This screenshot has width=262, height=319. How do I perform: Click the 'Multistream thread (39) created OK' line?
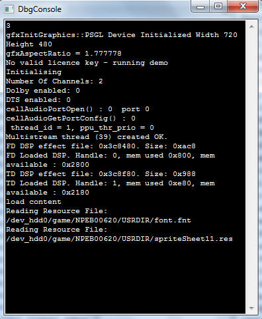click(87, 137)
